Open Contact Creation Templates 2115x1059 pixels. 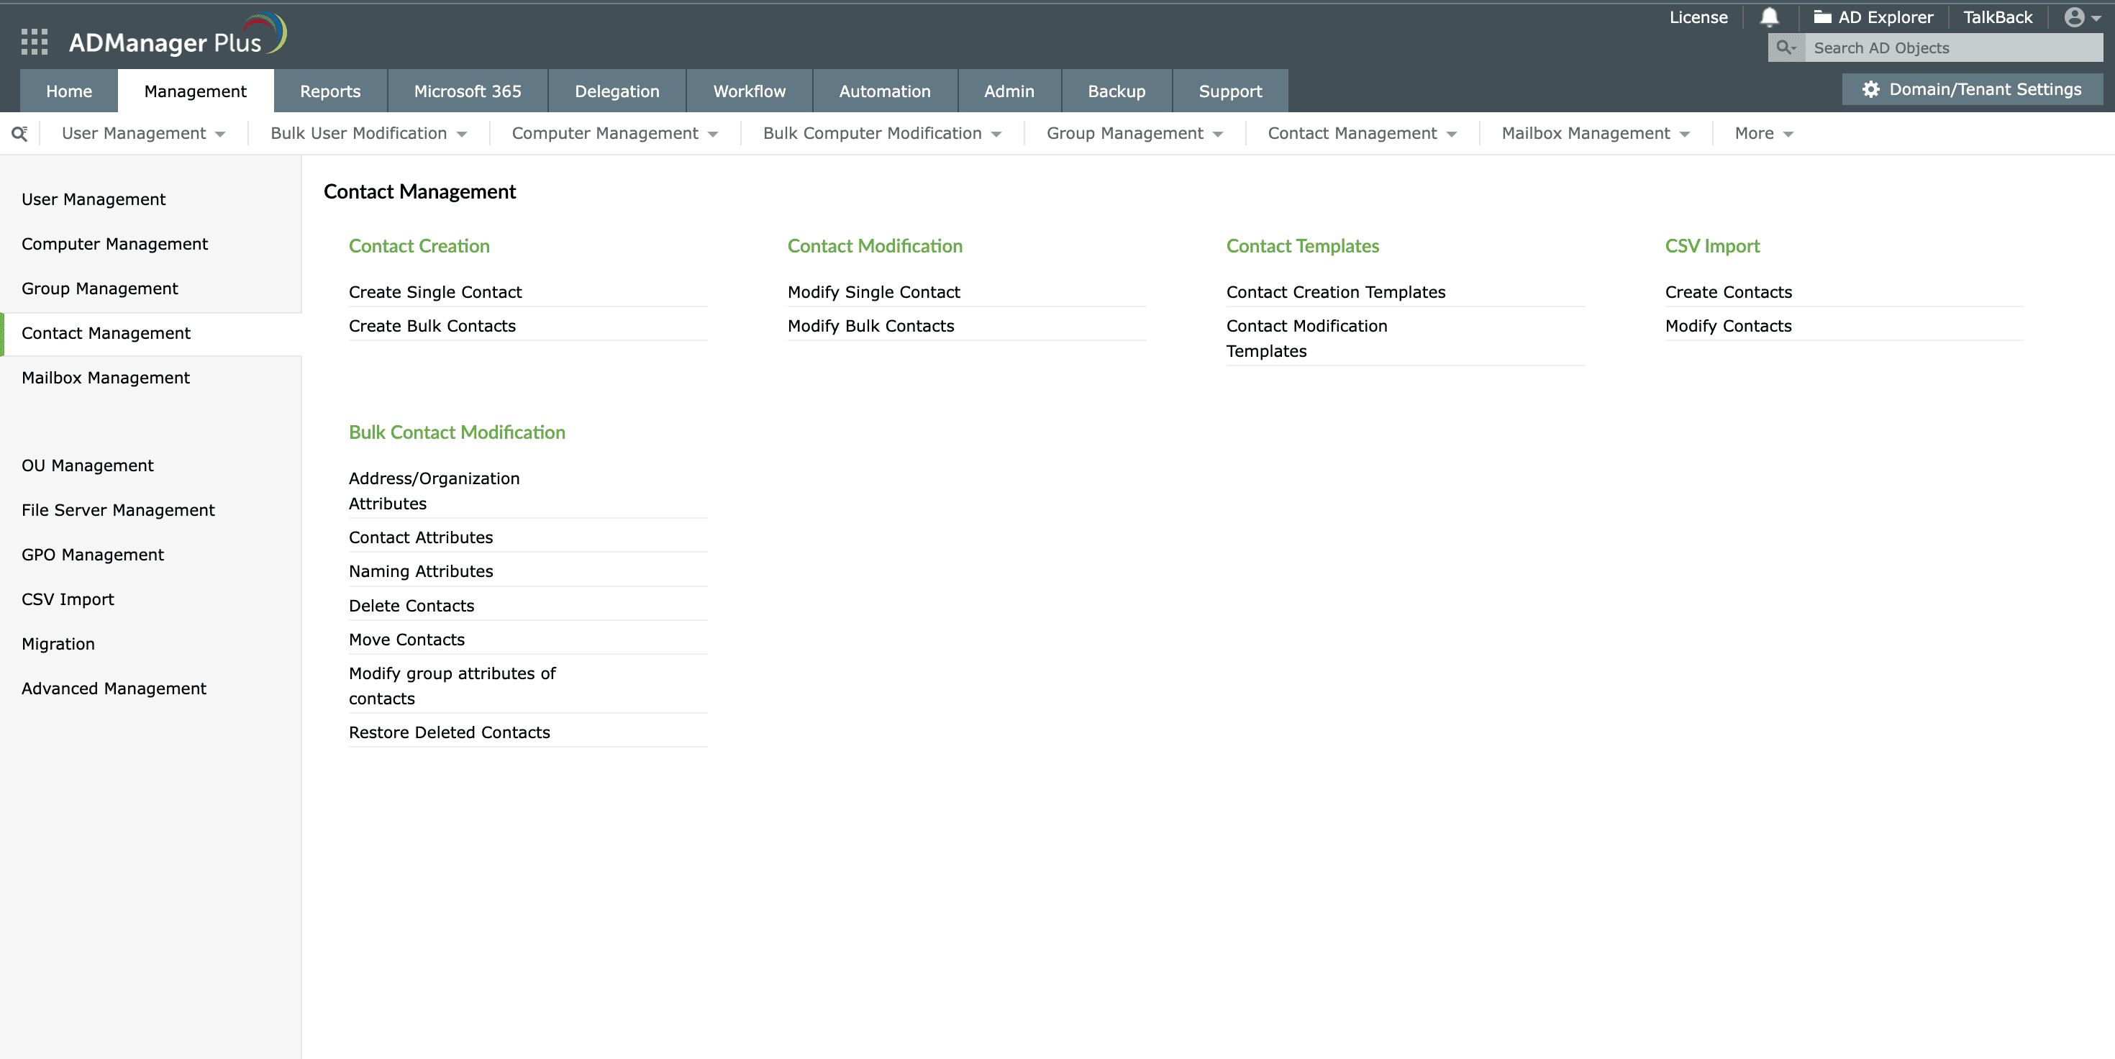coord(1335,292)
